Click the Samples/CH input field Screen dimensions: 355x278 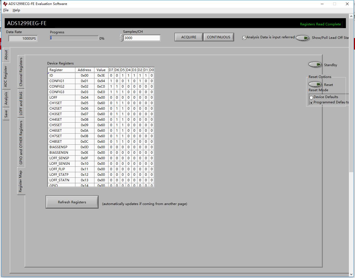point(142,38)
